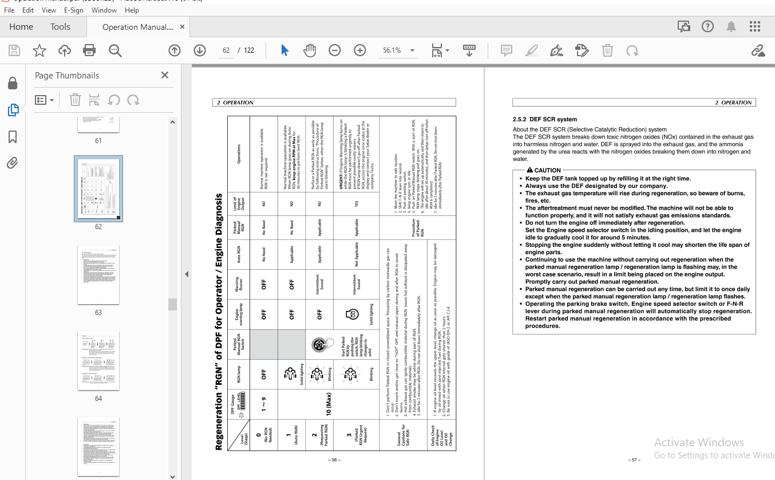Select page 62 thumbnail

click(98, 188)
